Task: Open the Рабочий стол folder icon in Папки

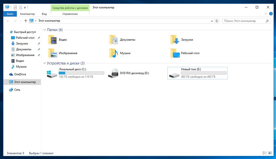Action: [175, 53]
